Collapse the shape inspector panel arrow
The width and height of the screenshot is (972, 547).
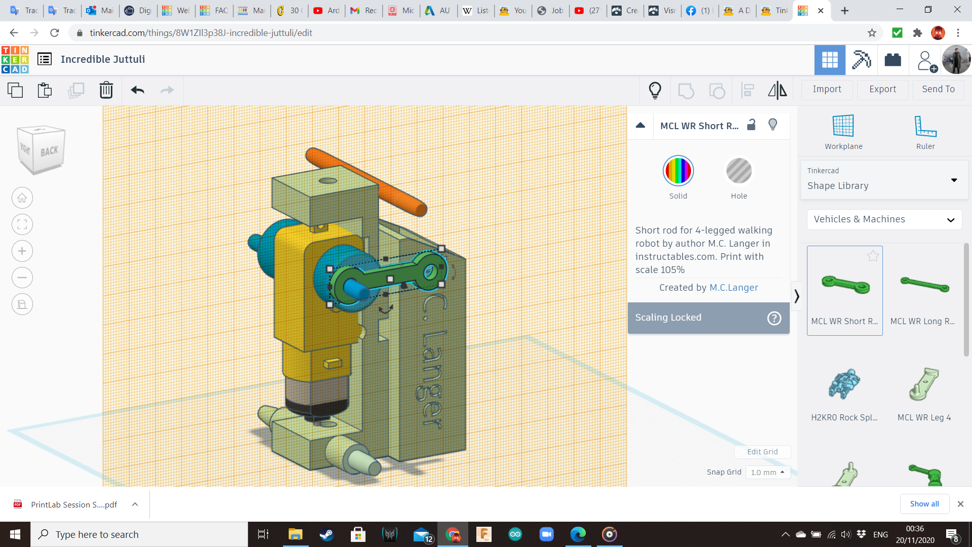point(640,125)
